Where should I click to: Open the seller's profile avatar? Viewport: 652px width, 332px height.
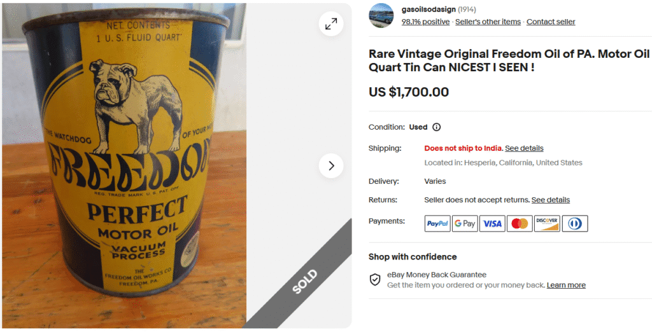point(381,15)
